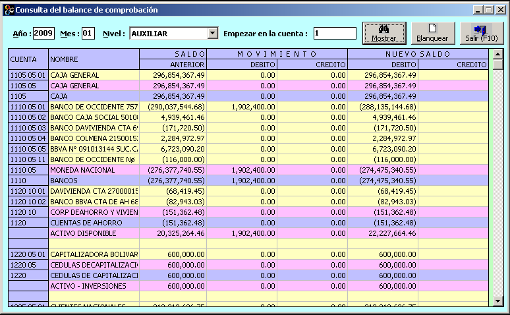Focus the Mes field showing 01
Image resolution: width=510 pixels, height=315 pixels.
point(88,33)
